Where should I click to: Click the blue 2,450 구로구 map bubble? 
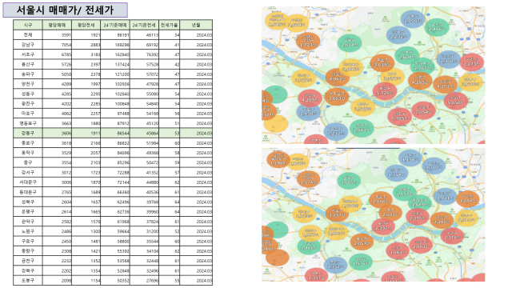pos(308,111)
